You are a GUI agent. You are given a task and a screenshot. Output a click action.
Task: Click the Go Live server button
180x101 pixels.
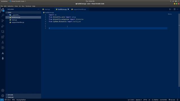tap(172, 100)
